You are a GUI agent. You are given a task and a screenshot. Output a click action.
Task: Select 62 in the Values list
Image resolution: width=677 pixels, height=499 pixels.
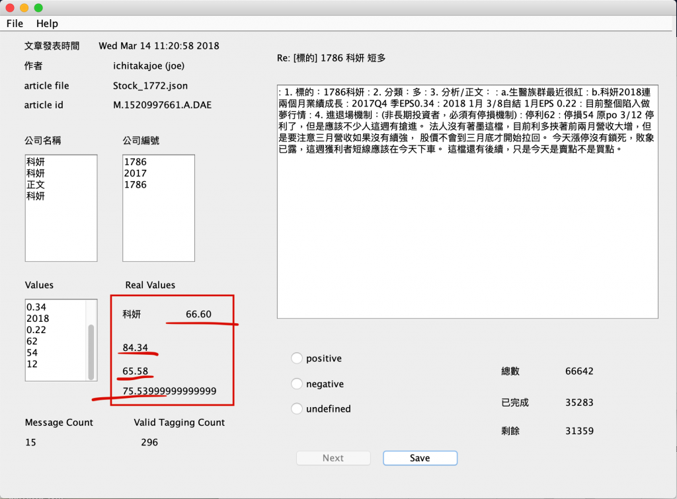click(32, 341)
